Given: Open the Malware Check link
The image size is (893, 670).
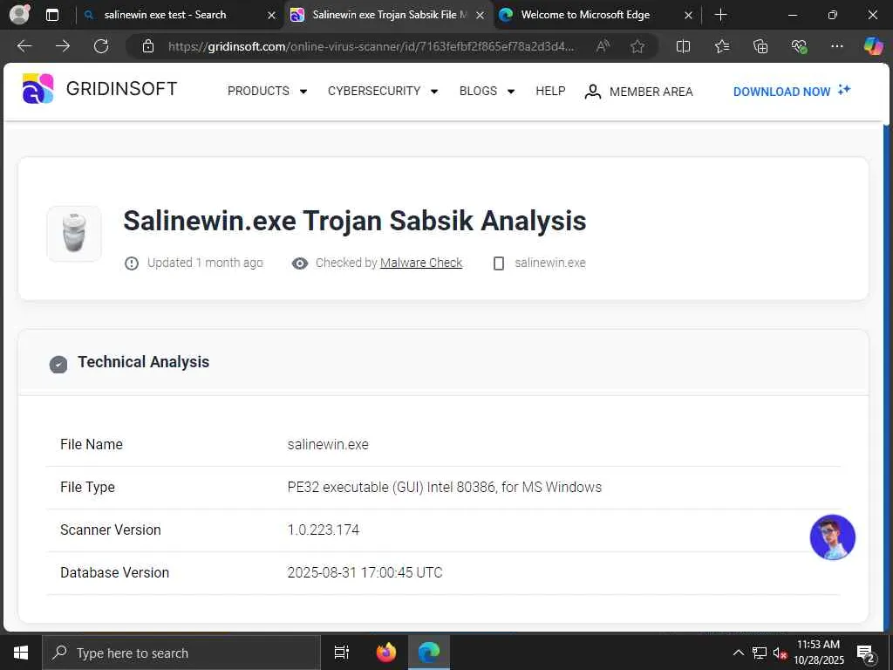Looking at the screenshot, I should (421, 263).
